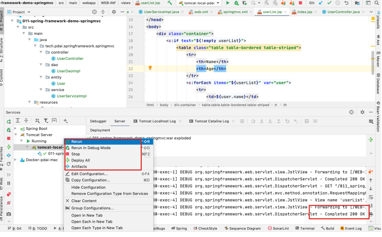Screen dimensions: 382x237
Task: Collapse the service package folder
Action: point(41,90)
